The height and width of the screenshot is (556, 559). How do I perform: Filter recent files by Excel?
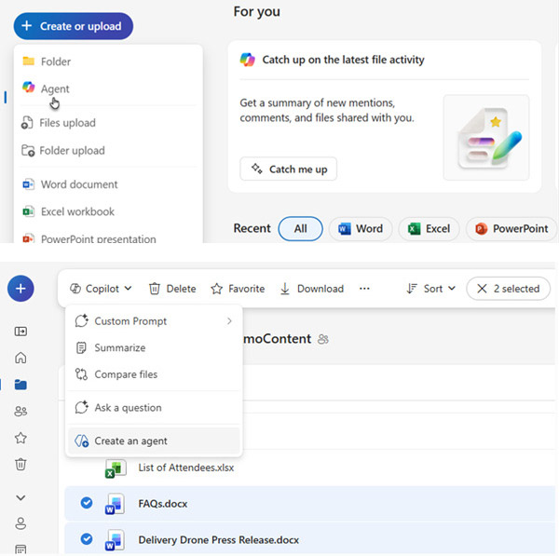click(x=429, y=228)
